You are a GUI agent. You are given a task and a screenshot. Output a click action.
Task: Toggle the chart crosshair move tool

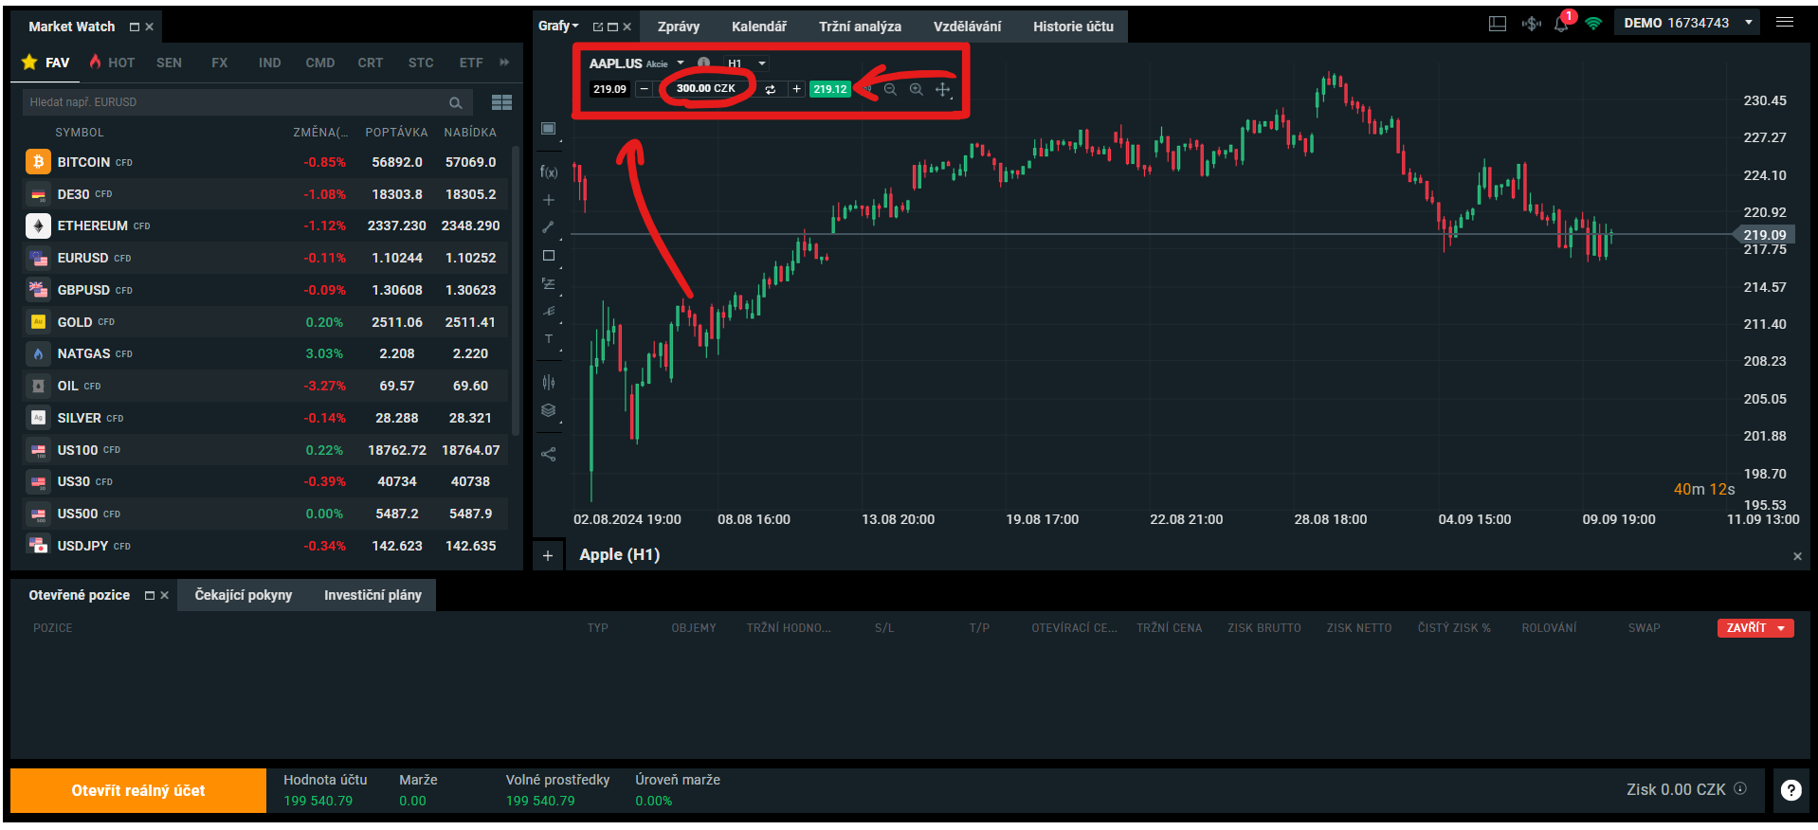[x=942, y=89]
